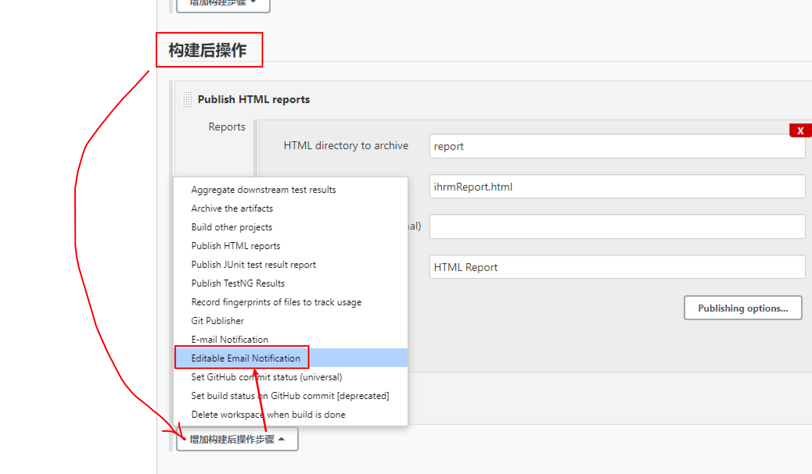Select Aggregate downstream test results
Screen dimensions: 812x474
click(x=263, y=189)
